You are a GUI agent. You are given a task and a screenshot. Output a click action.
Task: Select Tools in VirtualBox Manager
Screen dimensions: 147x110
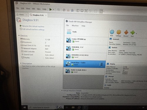click(87, 32)
